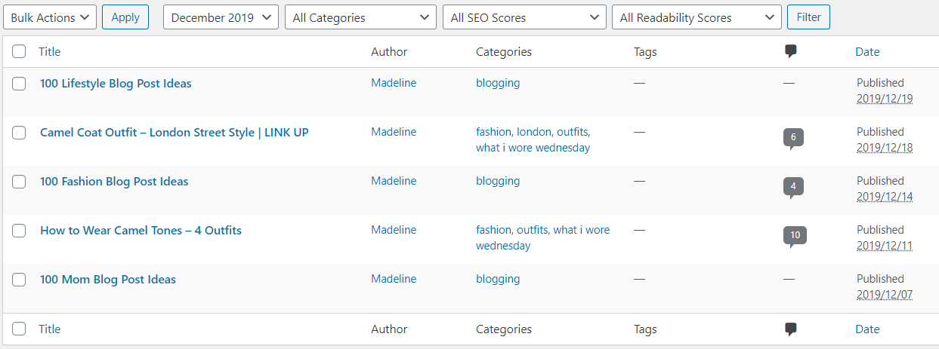The height and width of the screenshot is (349, 939).
Task: Tick the select-all checkbox in the header row
Action: (x=19, y=52)
